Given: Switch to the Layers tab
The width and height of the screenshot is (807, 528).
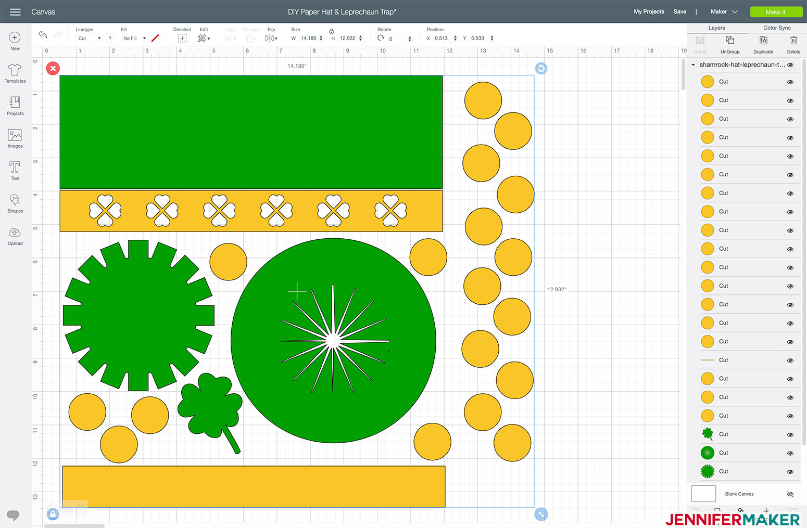Looking at the screenshot, I should (x=716, y=28).
